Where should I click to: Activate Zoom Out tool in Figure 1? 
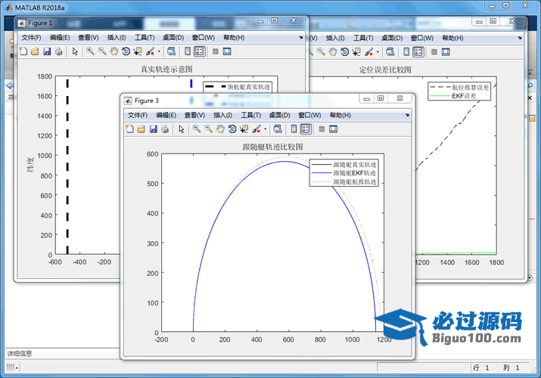(x=102, y=51)
